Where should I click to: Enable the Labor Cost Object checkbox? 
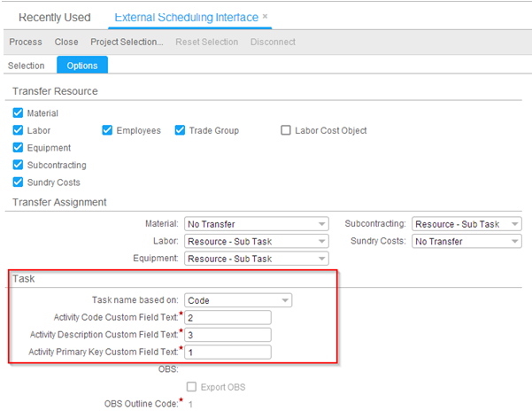pyautogui.click(x=285, y=131)
